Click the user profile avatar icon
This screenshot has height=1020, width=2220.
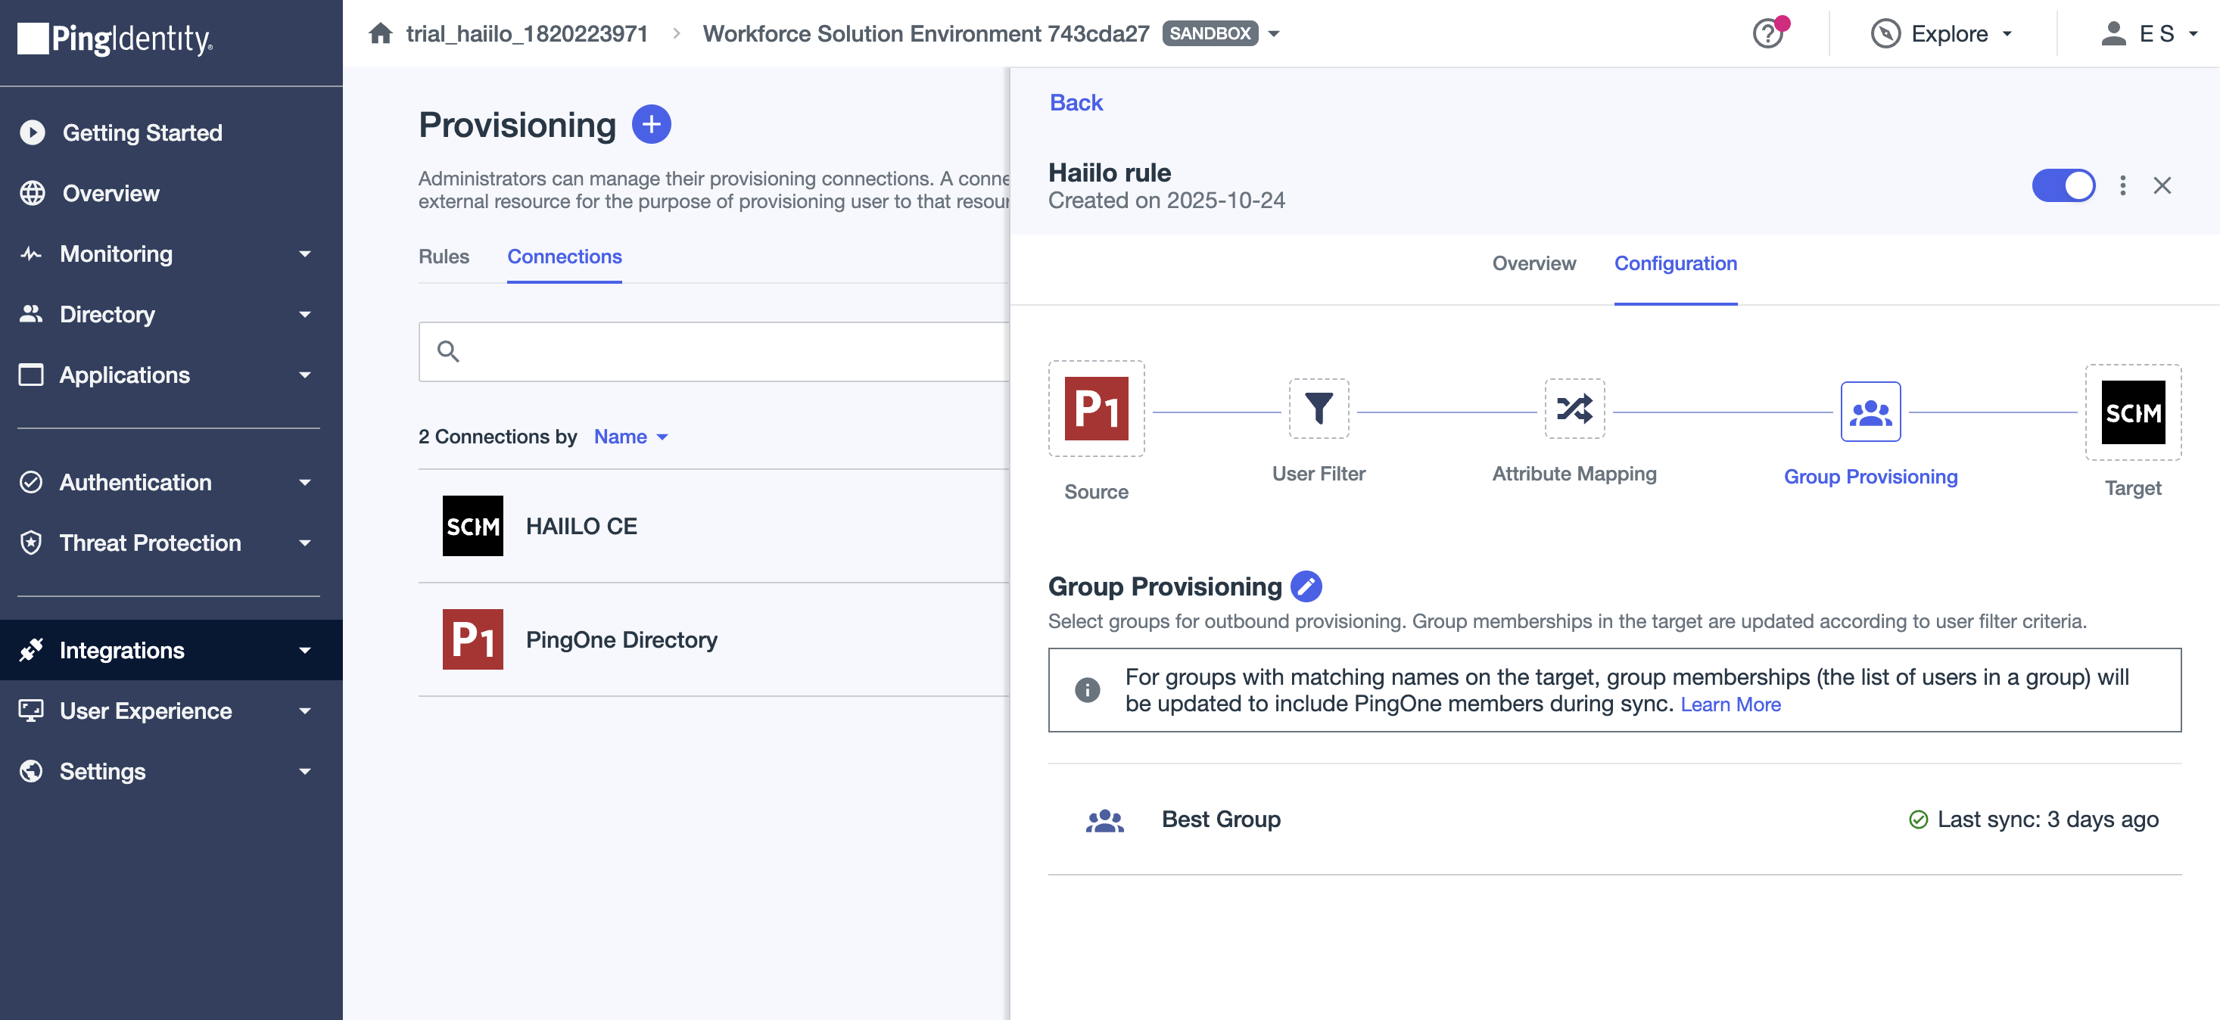(2113, 33)
